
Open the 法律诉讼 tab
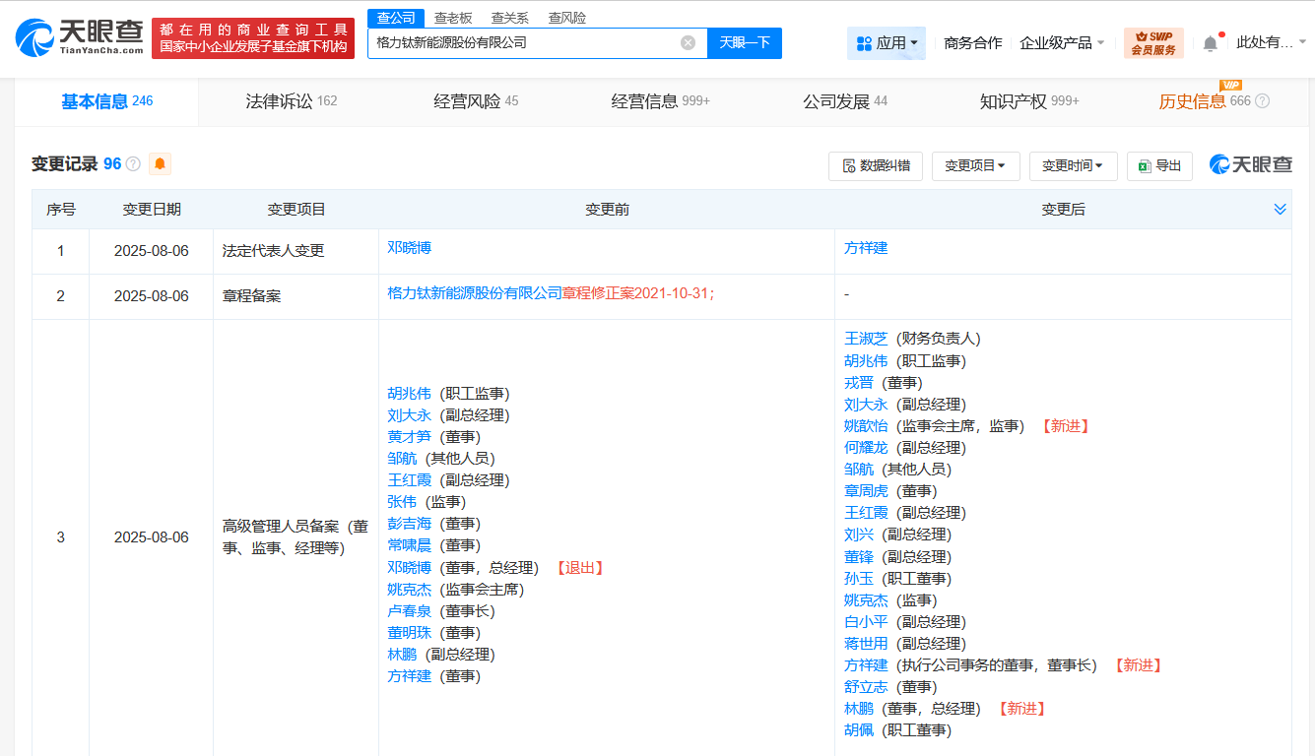(x=281, y=101)
